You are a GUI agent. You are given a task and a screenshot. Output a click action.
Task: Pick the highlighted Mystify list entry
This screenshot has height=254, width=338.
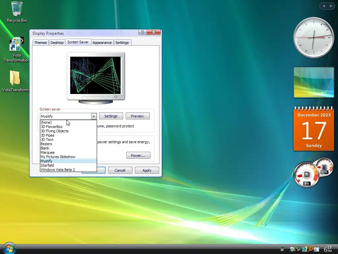coord(68,161)
